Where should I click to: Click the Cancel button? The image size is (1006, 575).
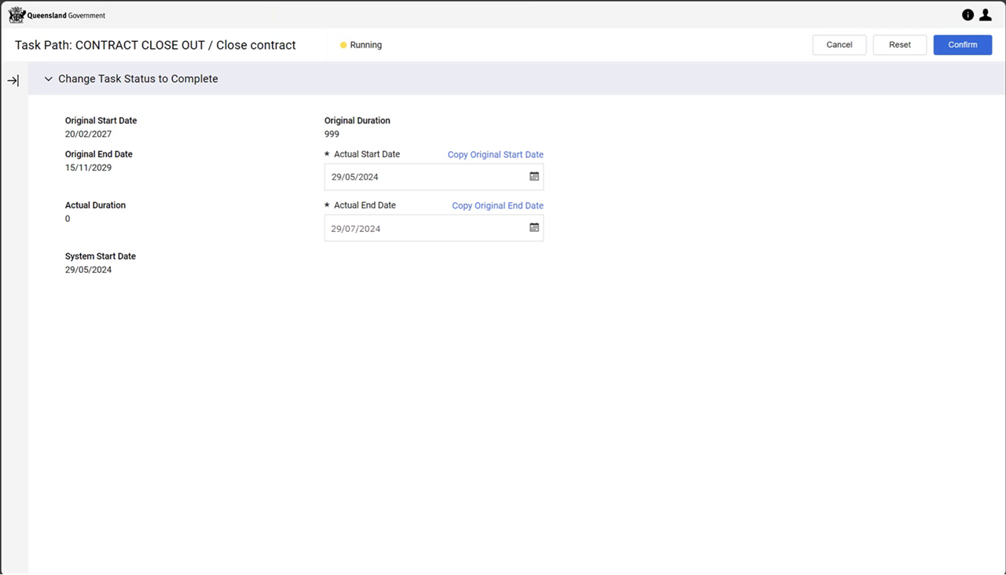tap(839, 45)
